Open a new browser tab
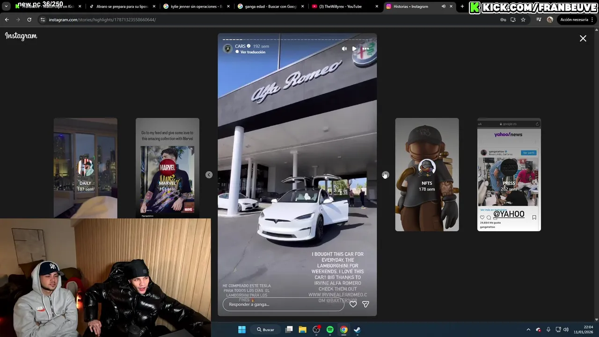The image size is (599, 337). (x=462, y=7)
